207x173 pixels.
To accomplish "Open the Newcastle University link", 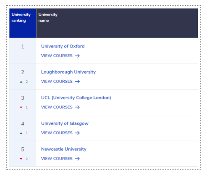I will point(64,149).
